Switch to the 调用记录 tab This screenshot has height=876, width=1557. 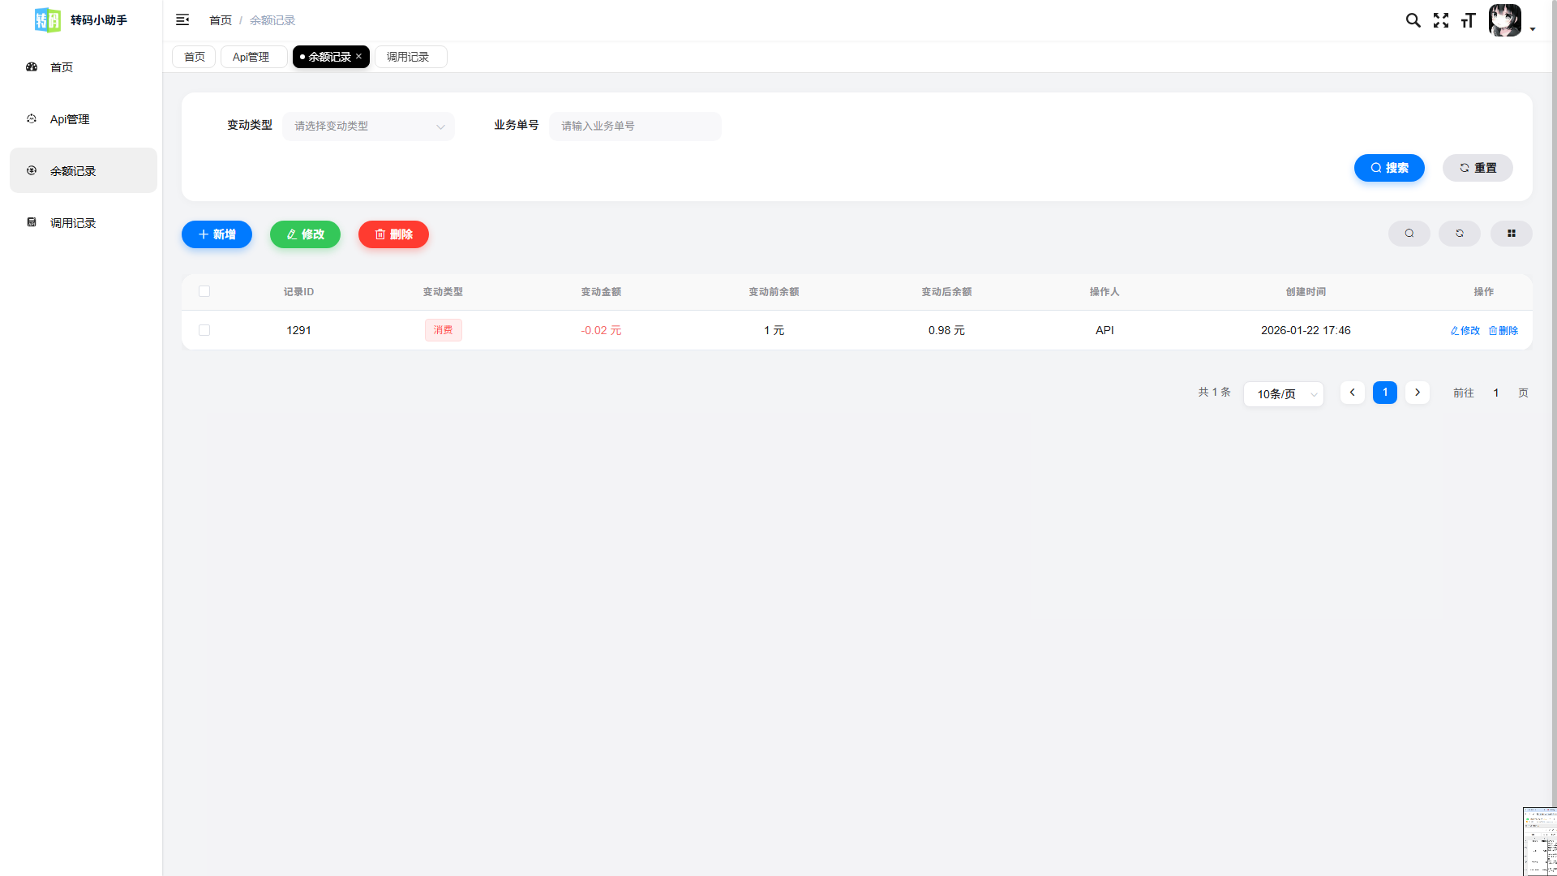tap(410, 57)
